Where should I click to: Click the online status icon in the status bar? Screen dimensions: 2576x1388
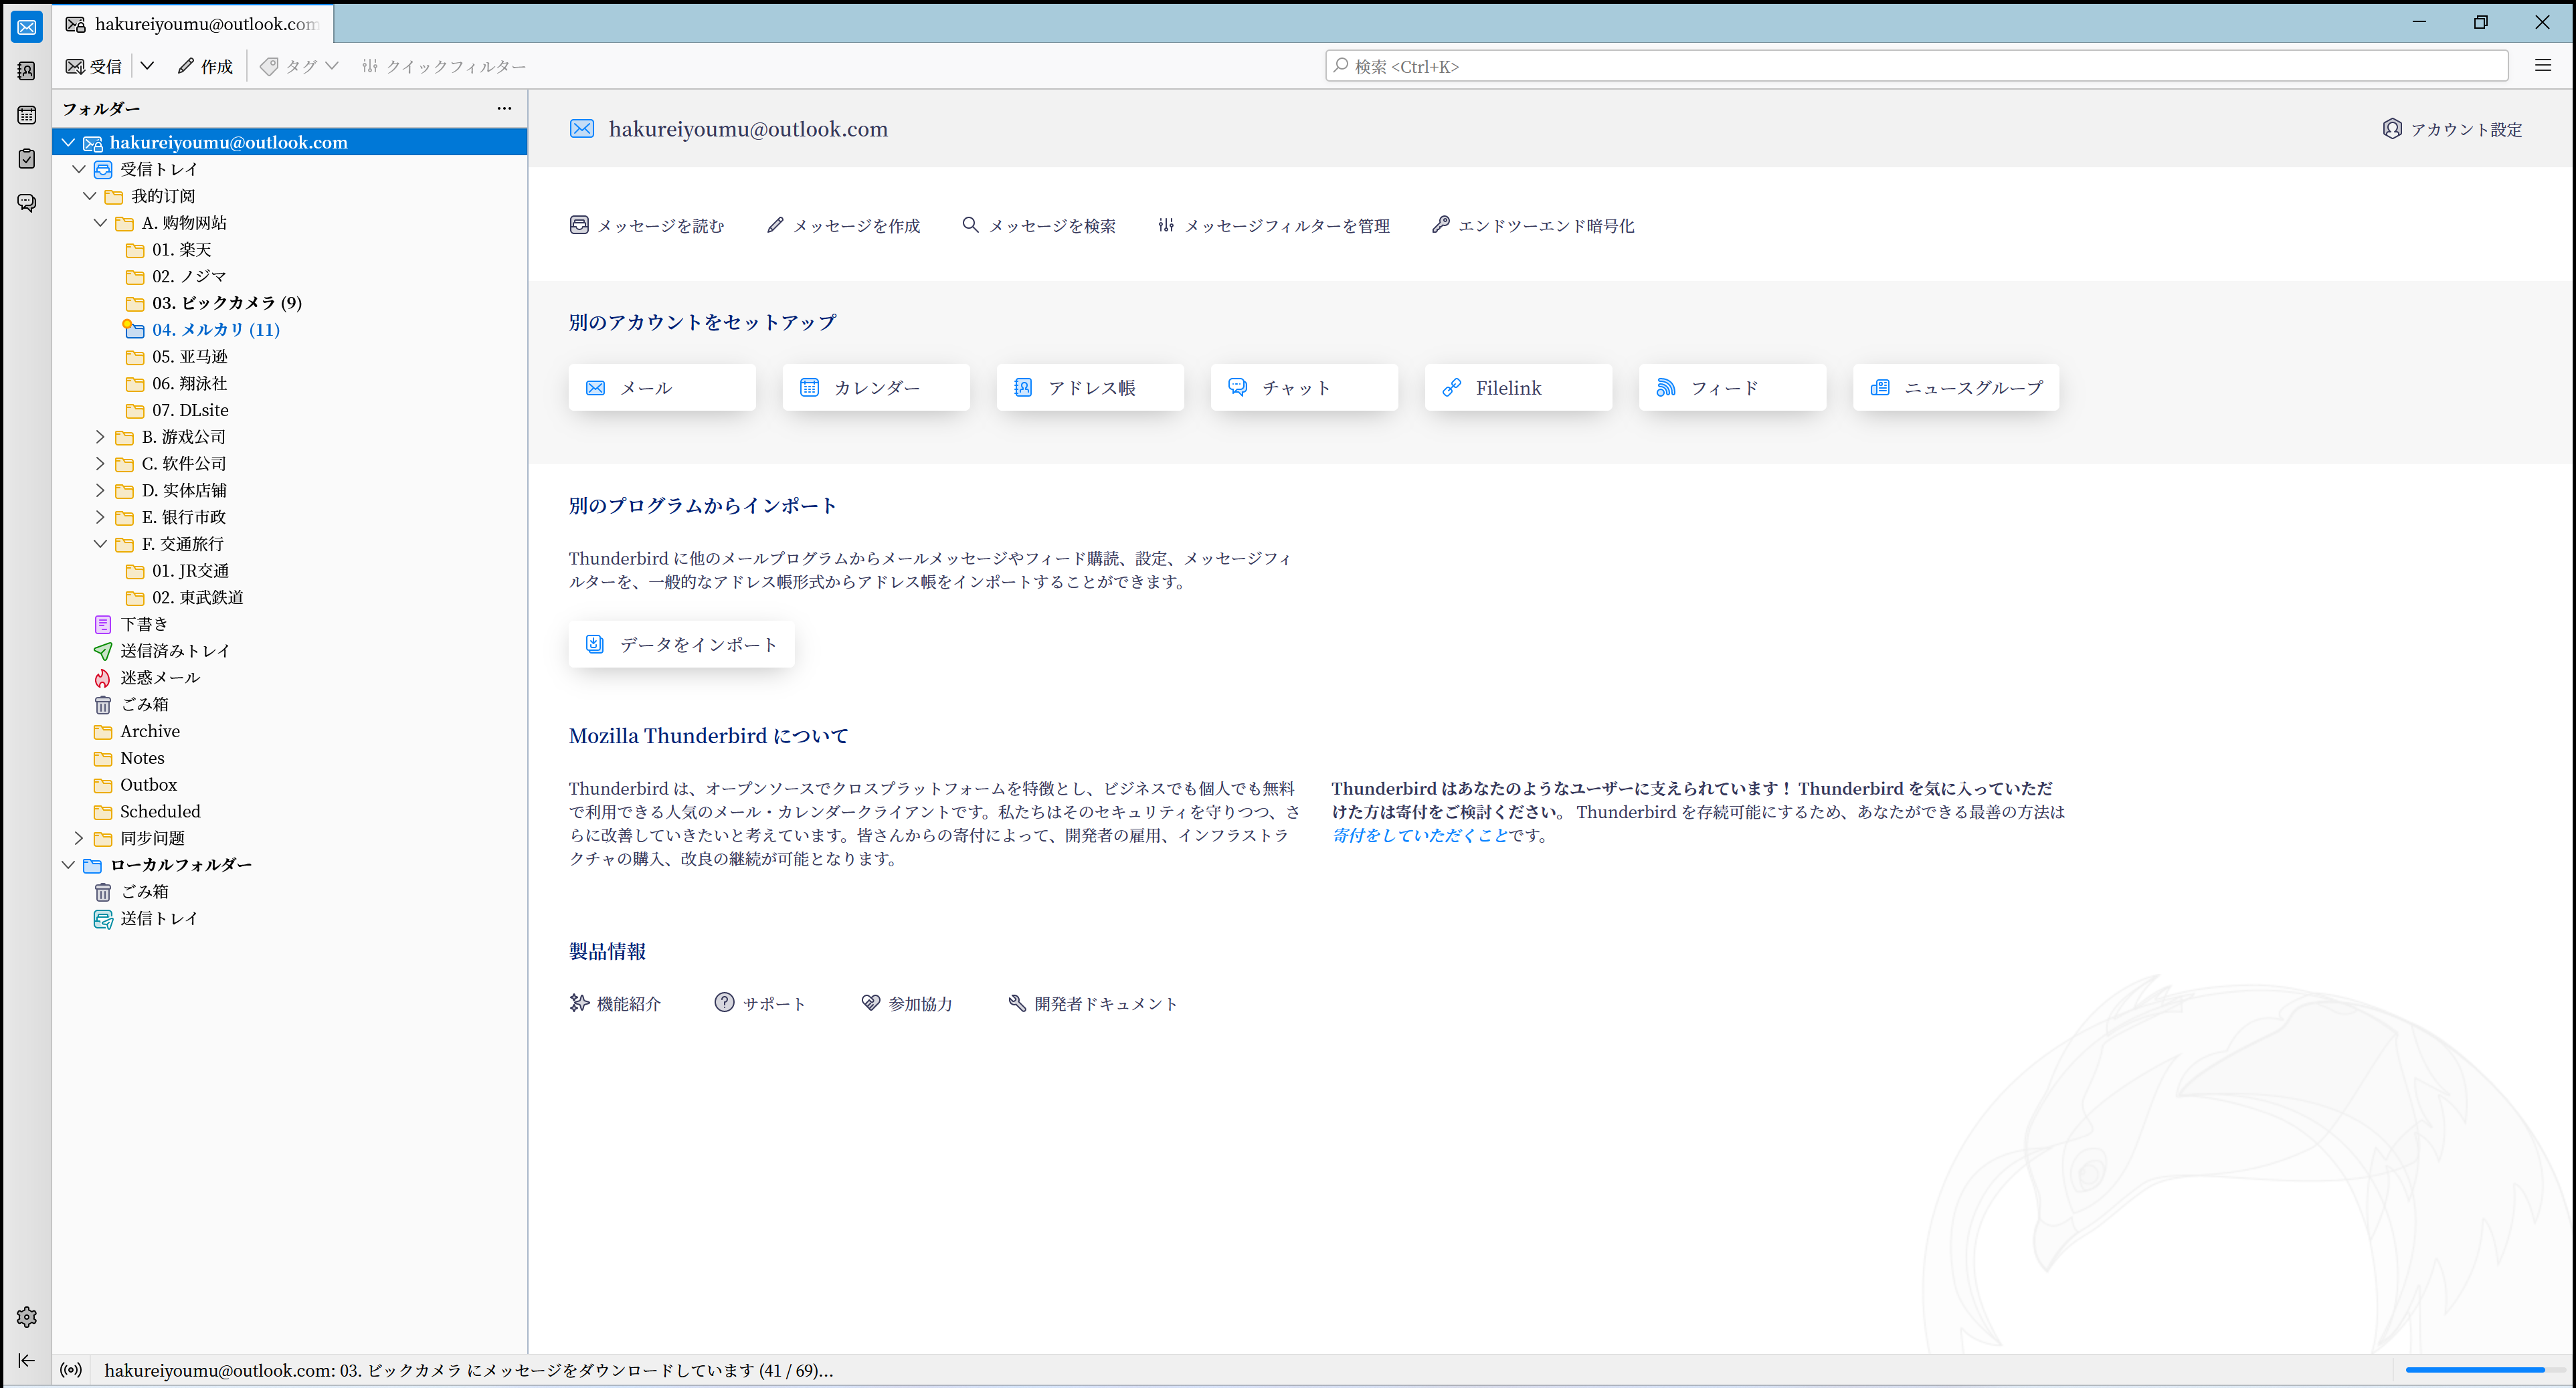71,1370
